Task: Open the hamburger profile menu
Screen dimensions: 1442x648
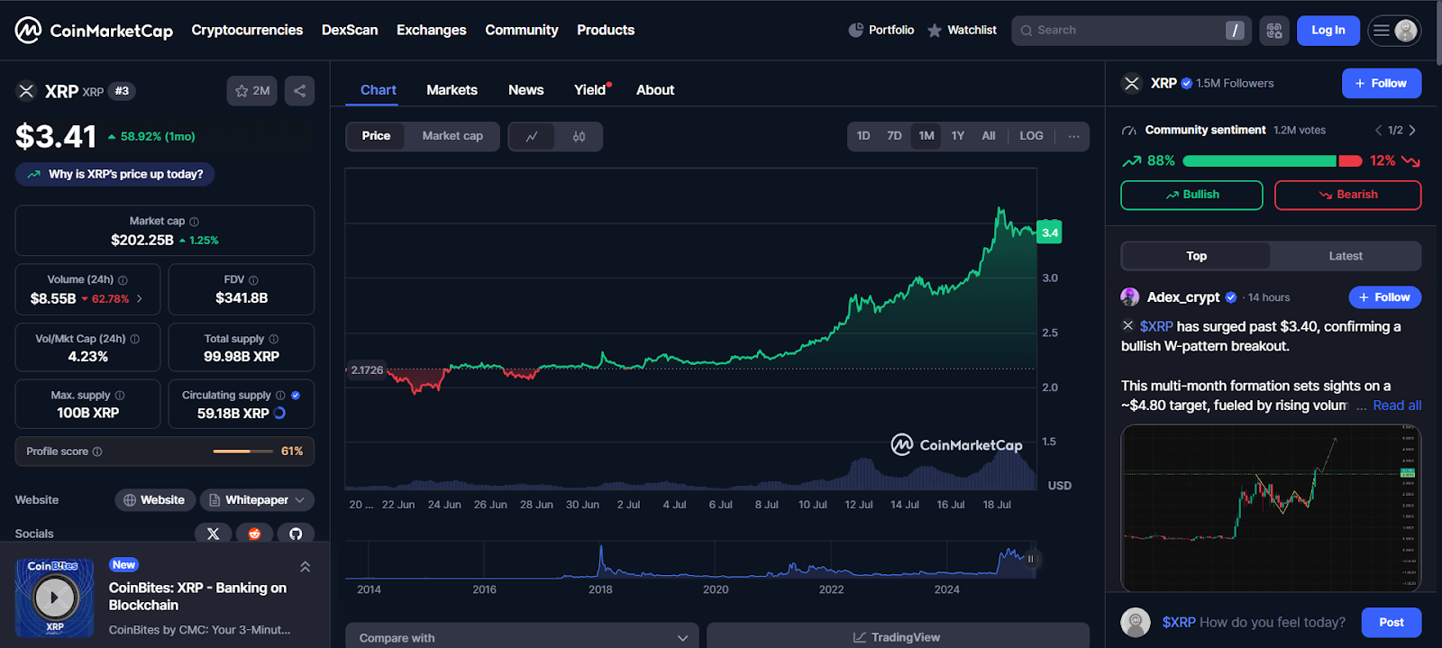Action: 1394,31
